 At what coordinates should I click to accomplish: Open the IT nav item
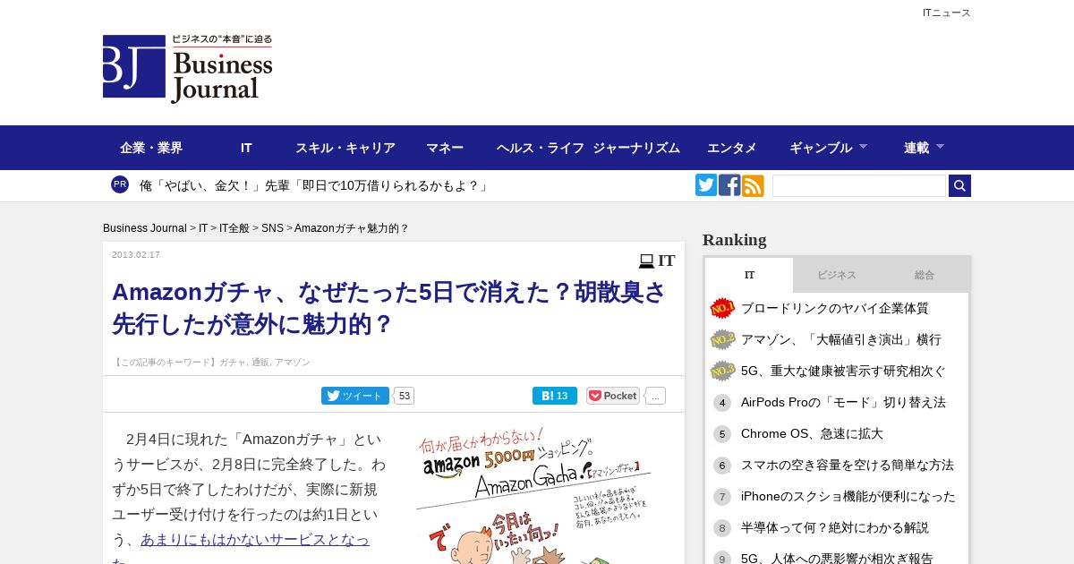246,148
